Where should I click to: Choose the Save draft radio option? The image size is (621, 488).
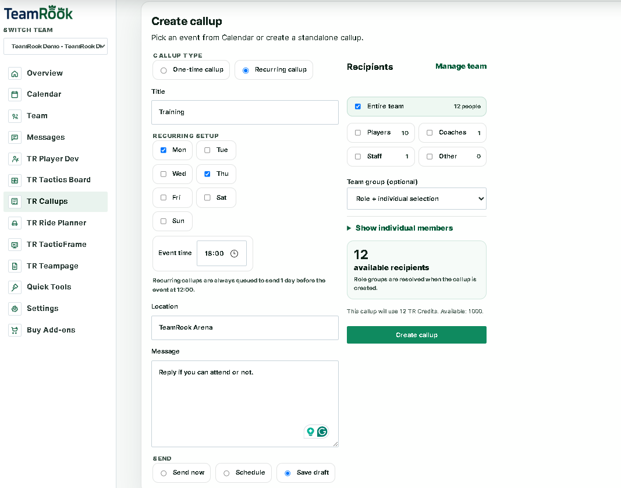288,473
